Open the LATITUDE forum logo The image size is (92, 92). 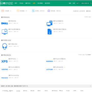tap(50, 70)
